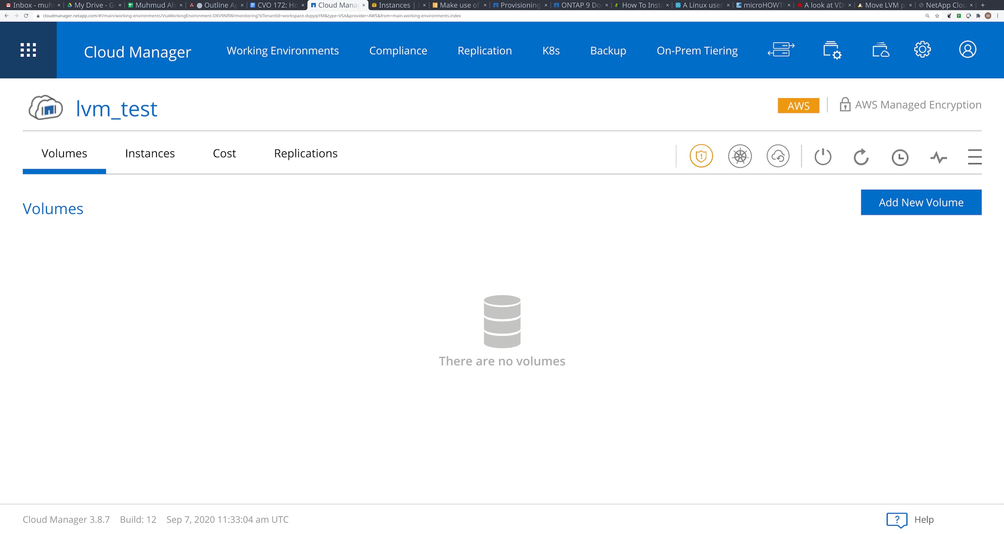Open the Chrome three-dot menu
Viewport: 1004px width, 534px height.
coord(998,16)
